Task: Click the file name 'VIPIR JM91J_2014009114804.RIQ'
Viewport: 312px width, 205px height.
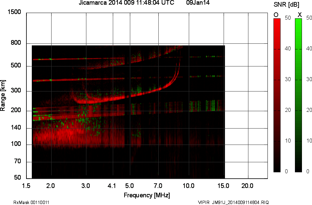Action: pyautogui.click(x=233, y=202)
